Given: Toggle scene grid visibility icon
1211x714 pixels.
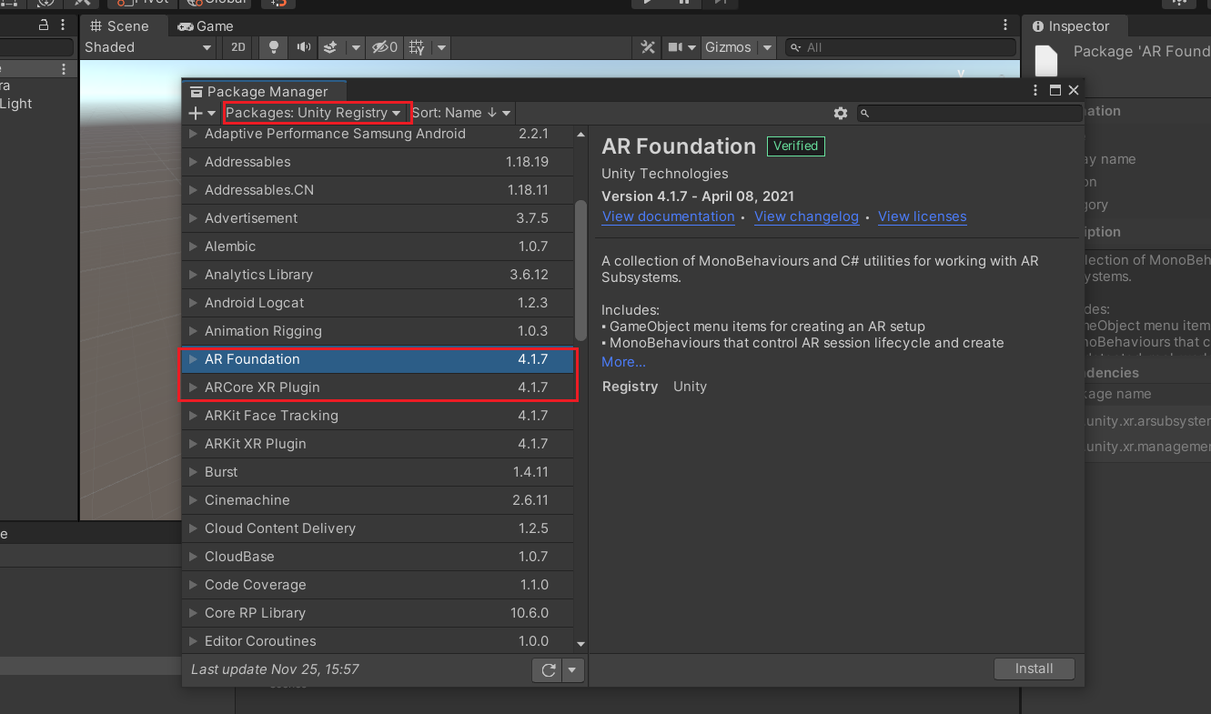Looking at the screenshot, I should point(417,47).
